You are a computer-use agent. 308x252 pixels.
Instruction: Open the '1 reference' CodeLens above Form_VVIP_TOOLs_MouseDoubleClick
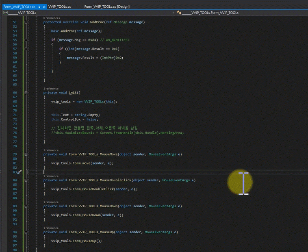click(x=51, y=176)
